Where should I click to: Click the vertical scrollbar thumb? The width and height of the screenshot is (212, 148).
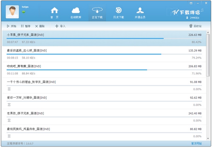coord(208,55)
